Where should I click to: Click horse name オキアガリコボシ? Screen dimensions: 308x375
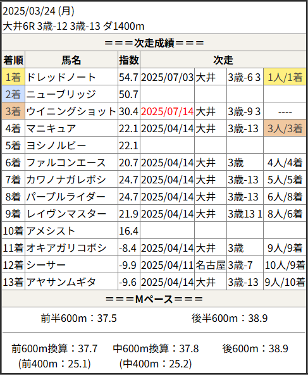[66, 248]
